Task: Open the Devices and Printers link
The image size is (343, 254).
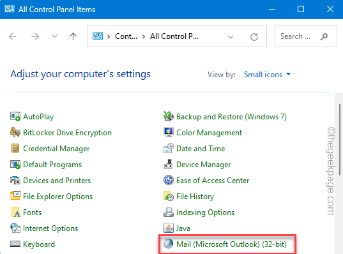Action: point(57,181)
